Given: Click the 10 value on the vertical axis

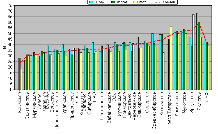Looking at the screenshot, I should click(x=10, y=78).
